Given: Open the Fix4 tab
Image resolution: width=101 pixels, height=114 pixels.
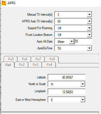Looking at the screenshot, I should (x=49, y=64).
